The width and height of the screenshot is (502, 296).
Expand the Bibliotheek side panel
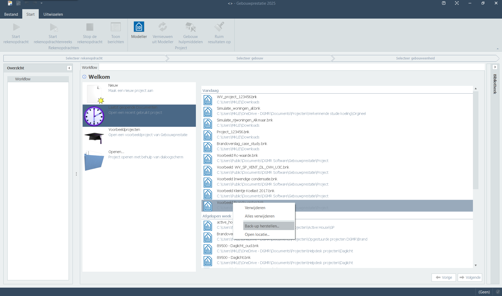pos(495,67)
